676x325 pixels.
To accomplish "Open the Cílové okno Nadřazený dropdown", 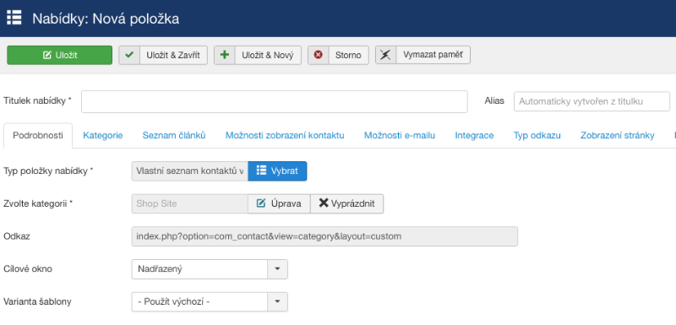I will point(210,269).
